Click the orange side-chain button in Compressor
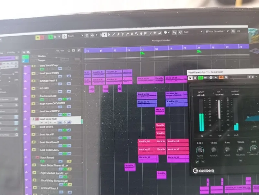Screen dimensions: 259x195 (221, 77)
